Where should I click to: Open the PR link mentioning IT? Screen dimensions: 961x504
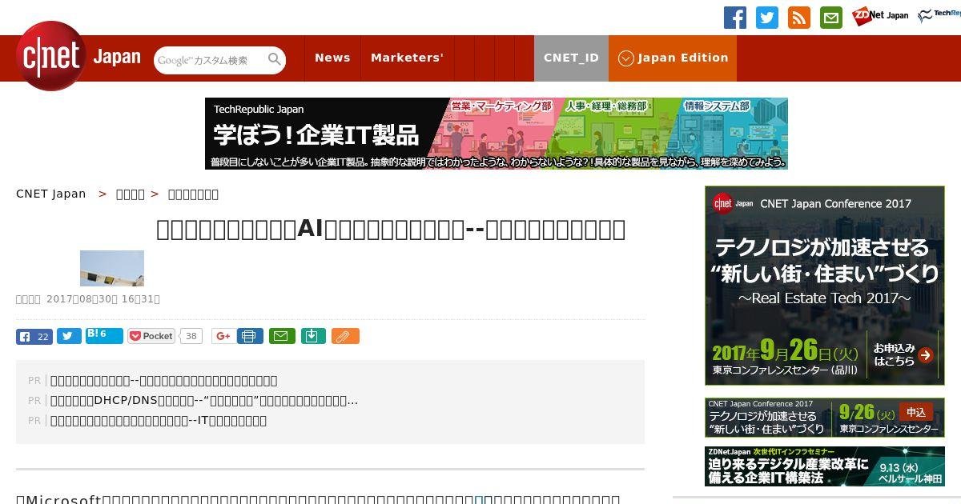[x=159, y=420]
